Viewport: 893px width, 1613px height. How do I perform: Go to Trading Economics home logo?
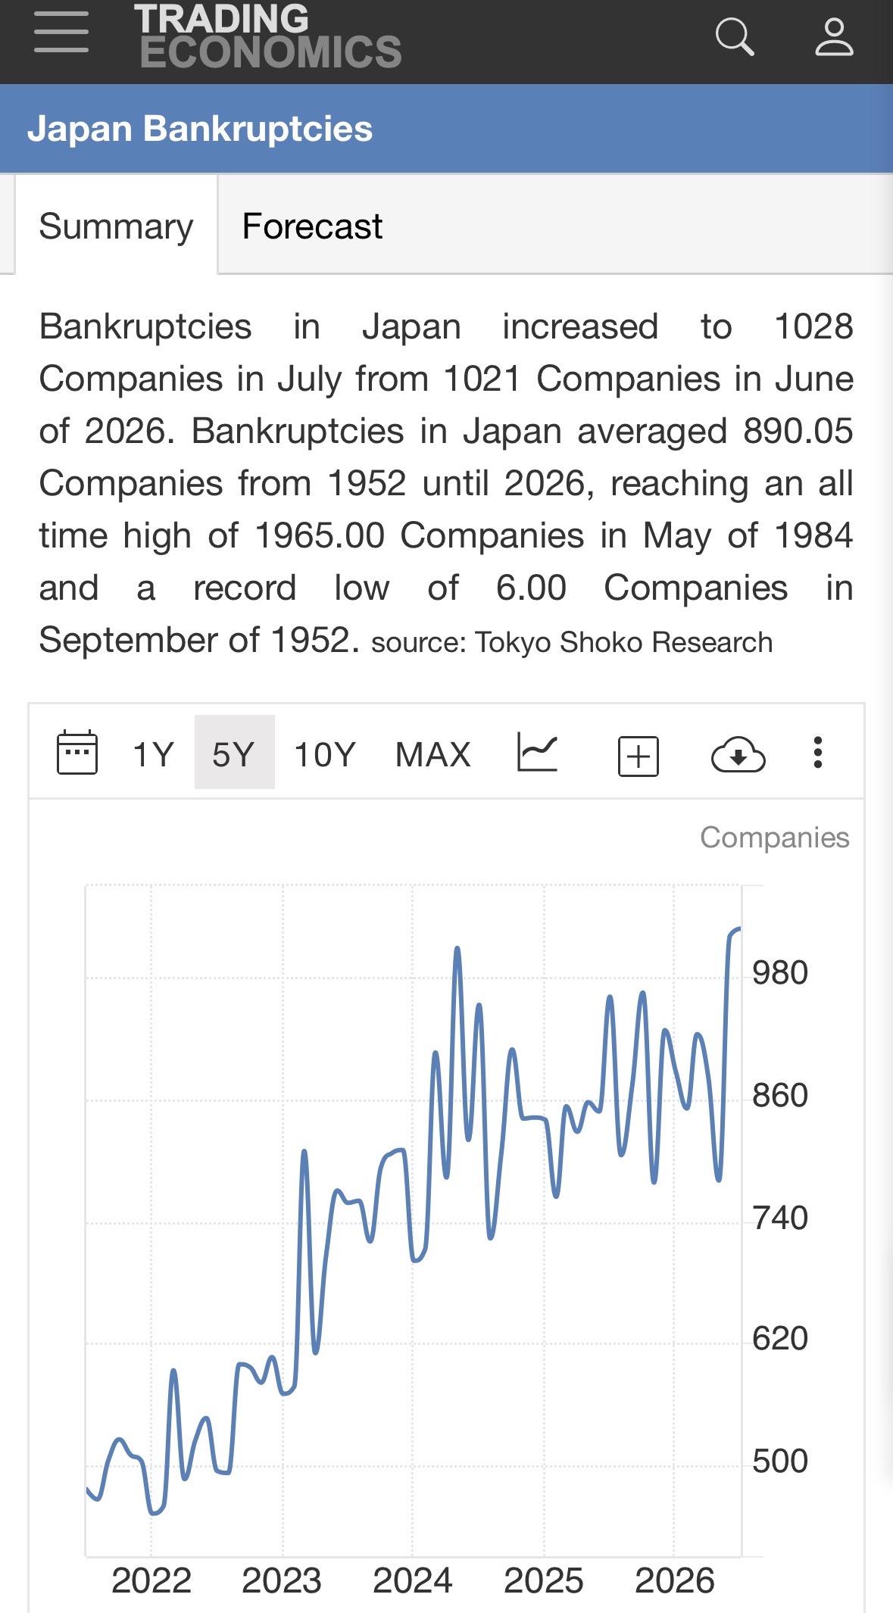tap(269, 36)
